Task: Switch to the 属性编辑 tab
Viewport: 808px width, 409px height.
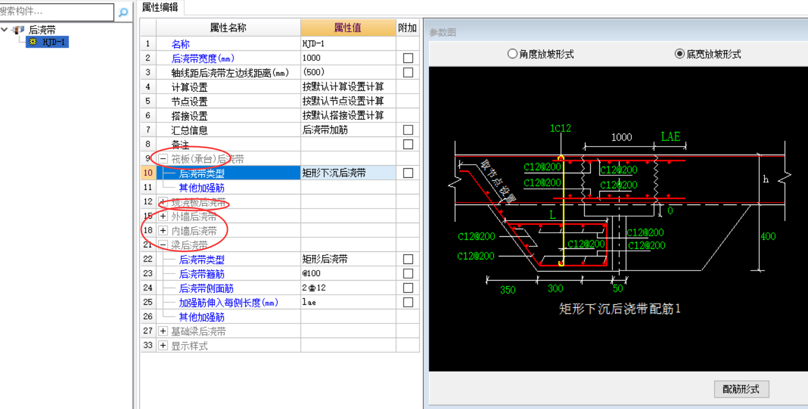Action: [x=160, y=7]
